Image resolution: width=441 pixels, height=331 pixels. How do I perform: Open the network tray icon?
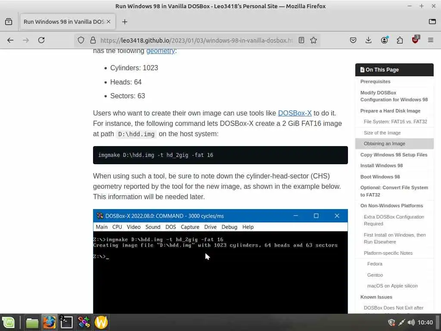coord(402,322)
